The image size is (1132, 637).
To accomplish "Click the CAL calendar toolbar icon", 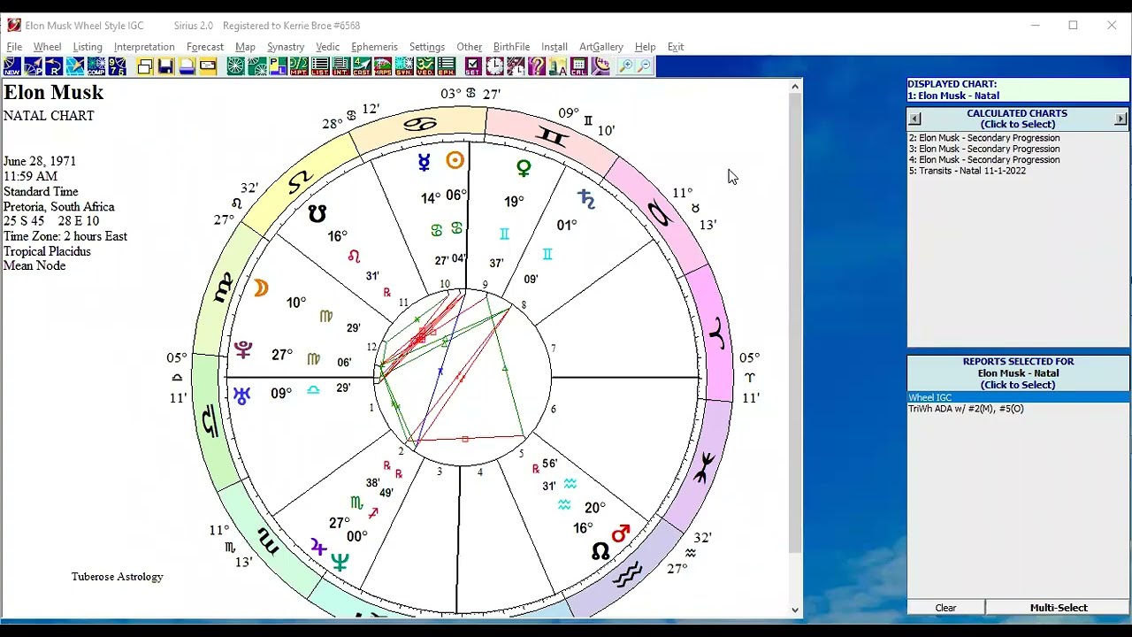I will tap(579, 65).
